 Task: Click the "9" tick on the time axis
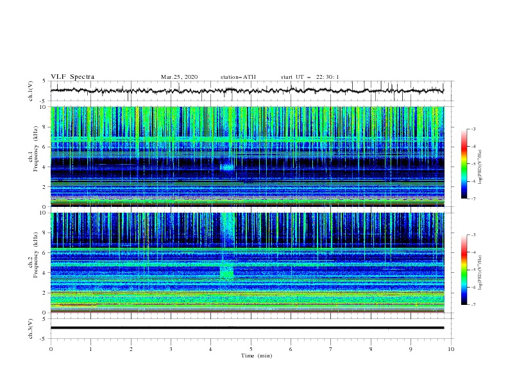point(411,349)
